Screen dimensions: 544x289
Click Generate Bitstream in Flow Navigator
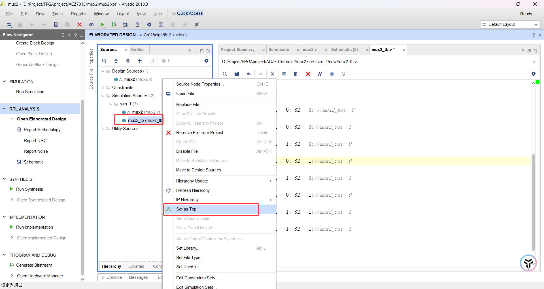(x=34, y=265)
